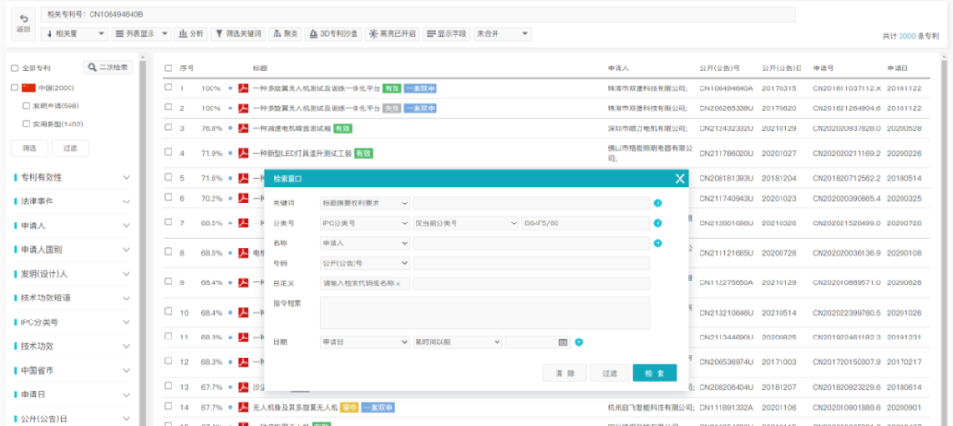Click the 返回 back arrow icon

23,18
